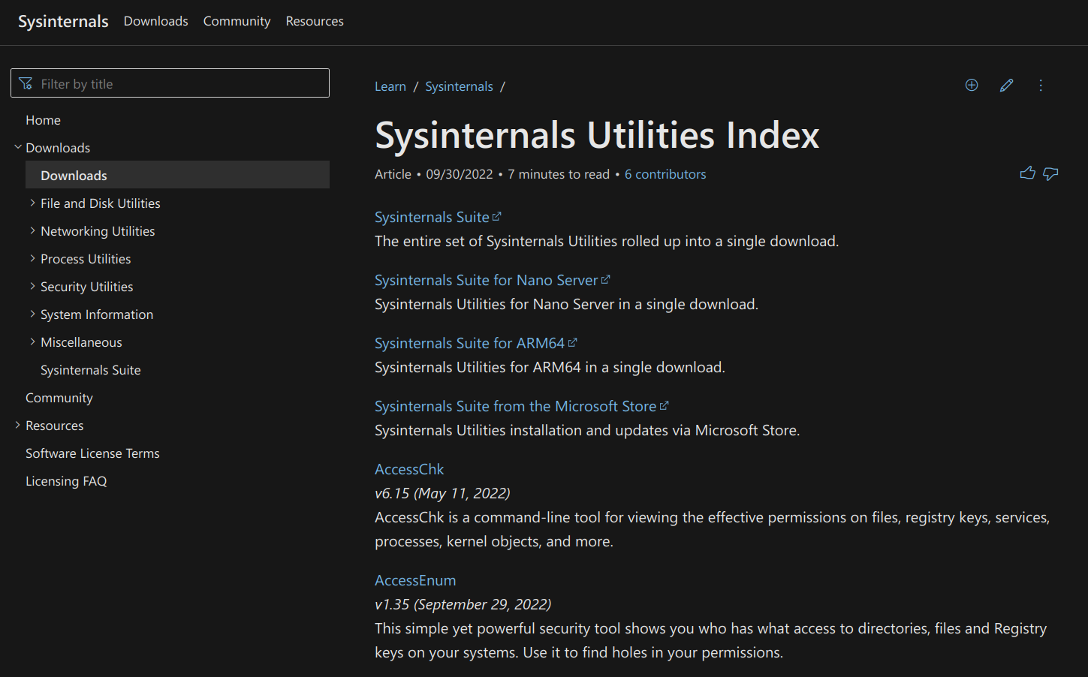
Task: Open Downloads in the top navigation
Action: [156, 21]
